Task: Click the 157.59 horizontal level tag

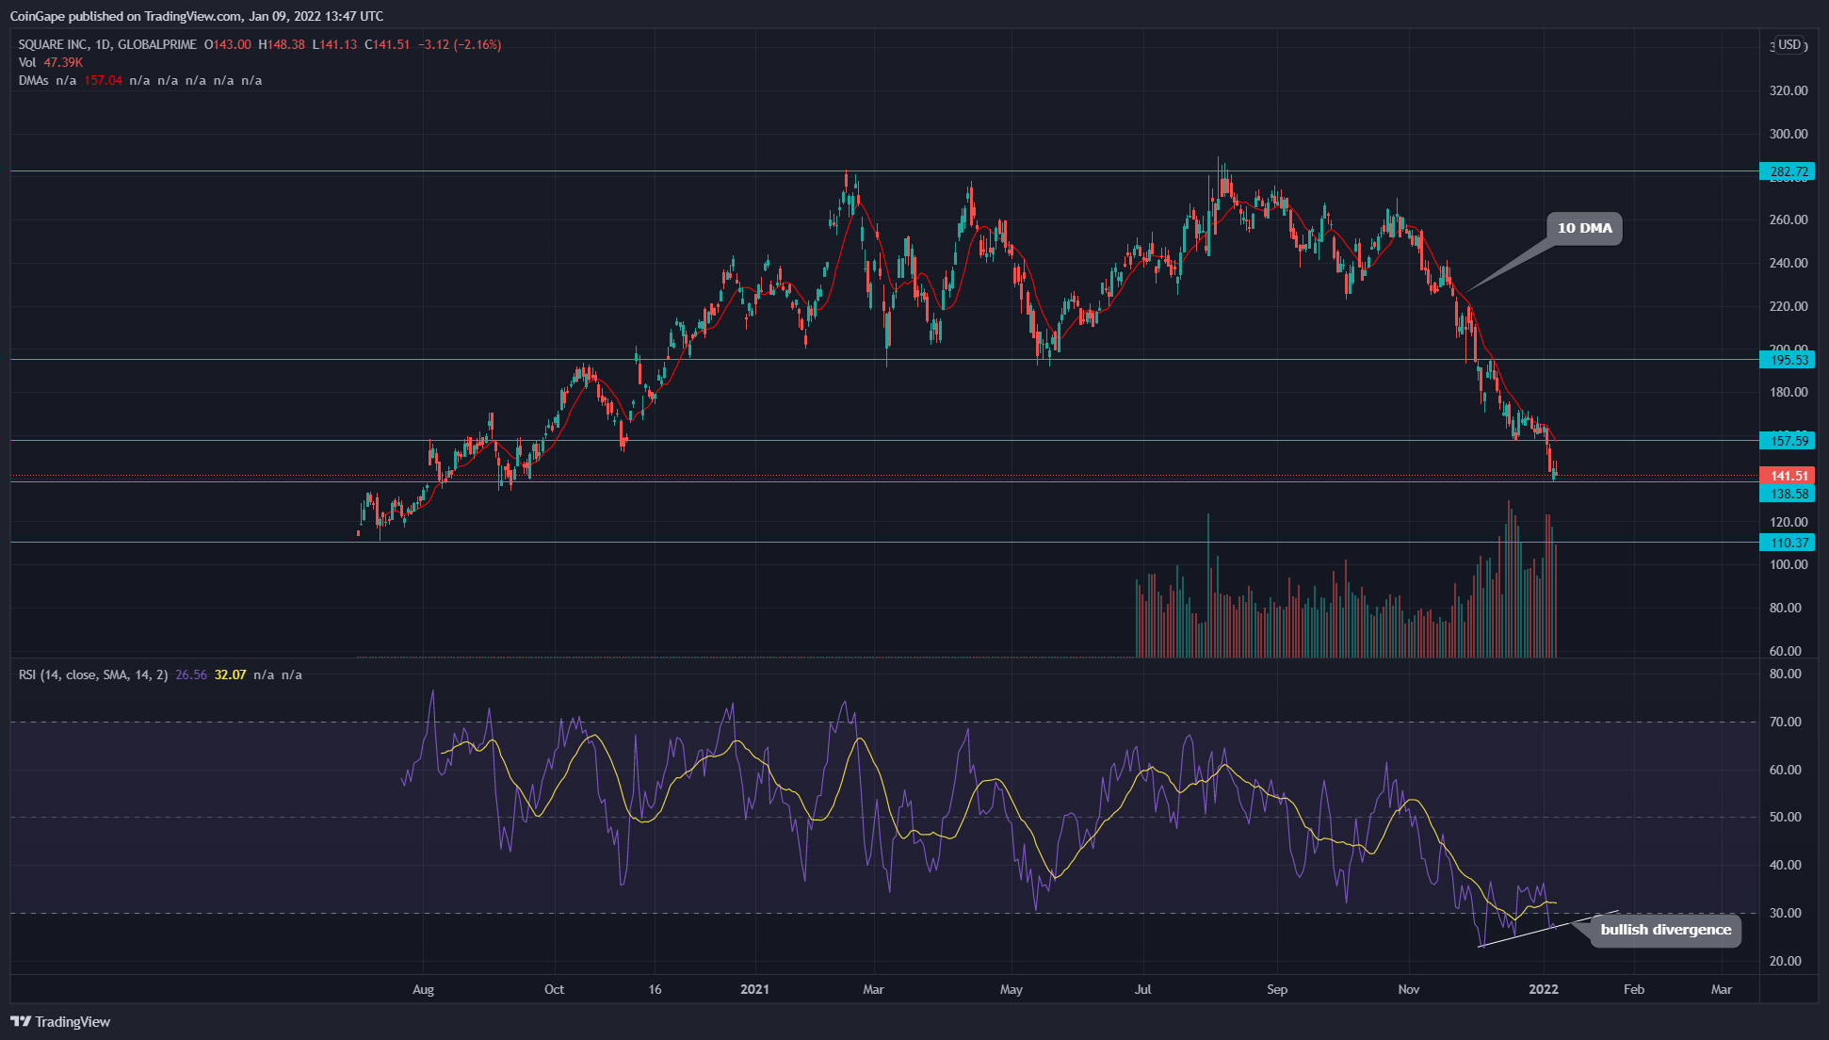Action: click(x=1788, y=441)
